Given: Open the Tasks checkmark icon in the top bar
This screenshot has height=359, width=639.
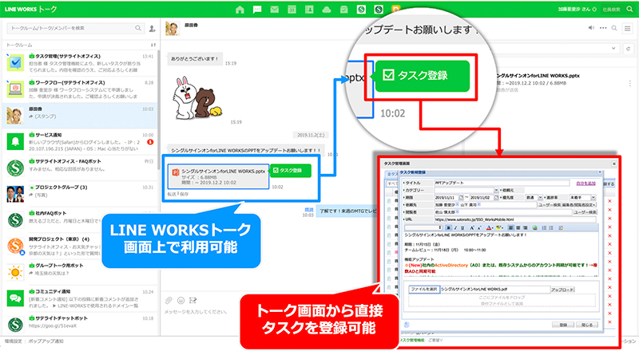Looking at the screenshot, I should [x=344, y=9].
